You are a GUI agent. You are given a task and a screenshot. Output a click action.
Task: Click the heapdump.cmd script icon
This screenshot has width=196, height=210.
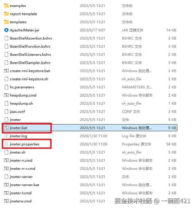click(x=6, y=95)
